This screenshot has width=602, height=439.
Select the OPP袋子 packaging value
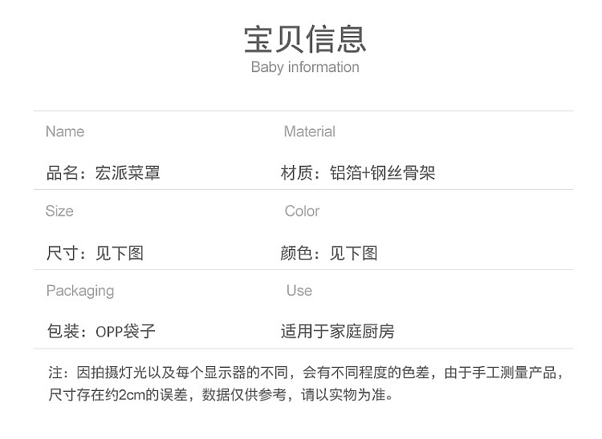pos(126,331)
